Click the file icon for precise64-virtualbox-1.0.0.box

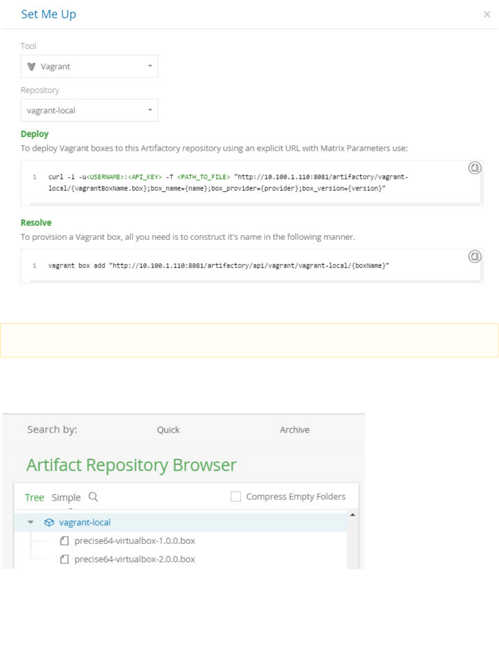point(64,541)
